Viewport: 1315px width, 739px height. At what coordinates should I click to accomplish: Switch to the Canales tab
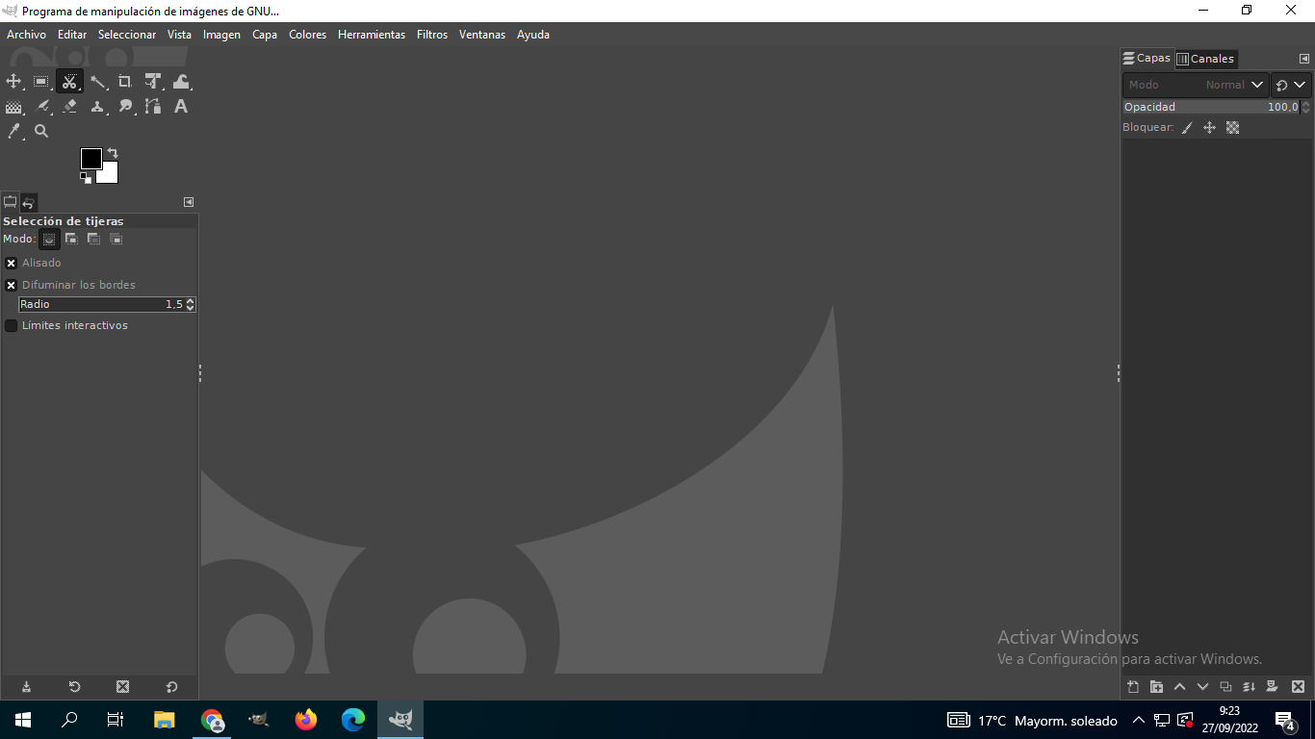click(1205, 59)
